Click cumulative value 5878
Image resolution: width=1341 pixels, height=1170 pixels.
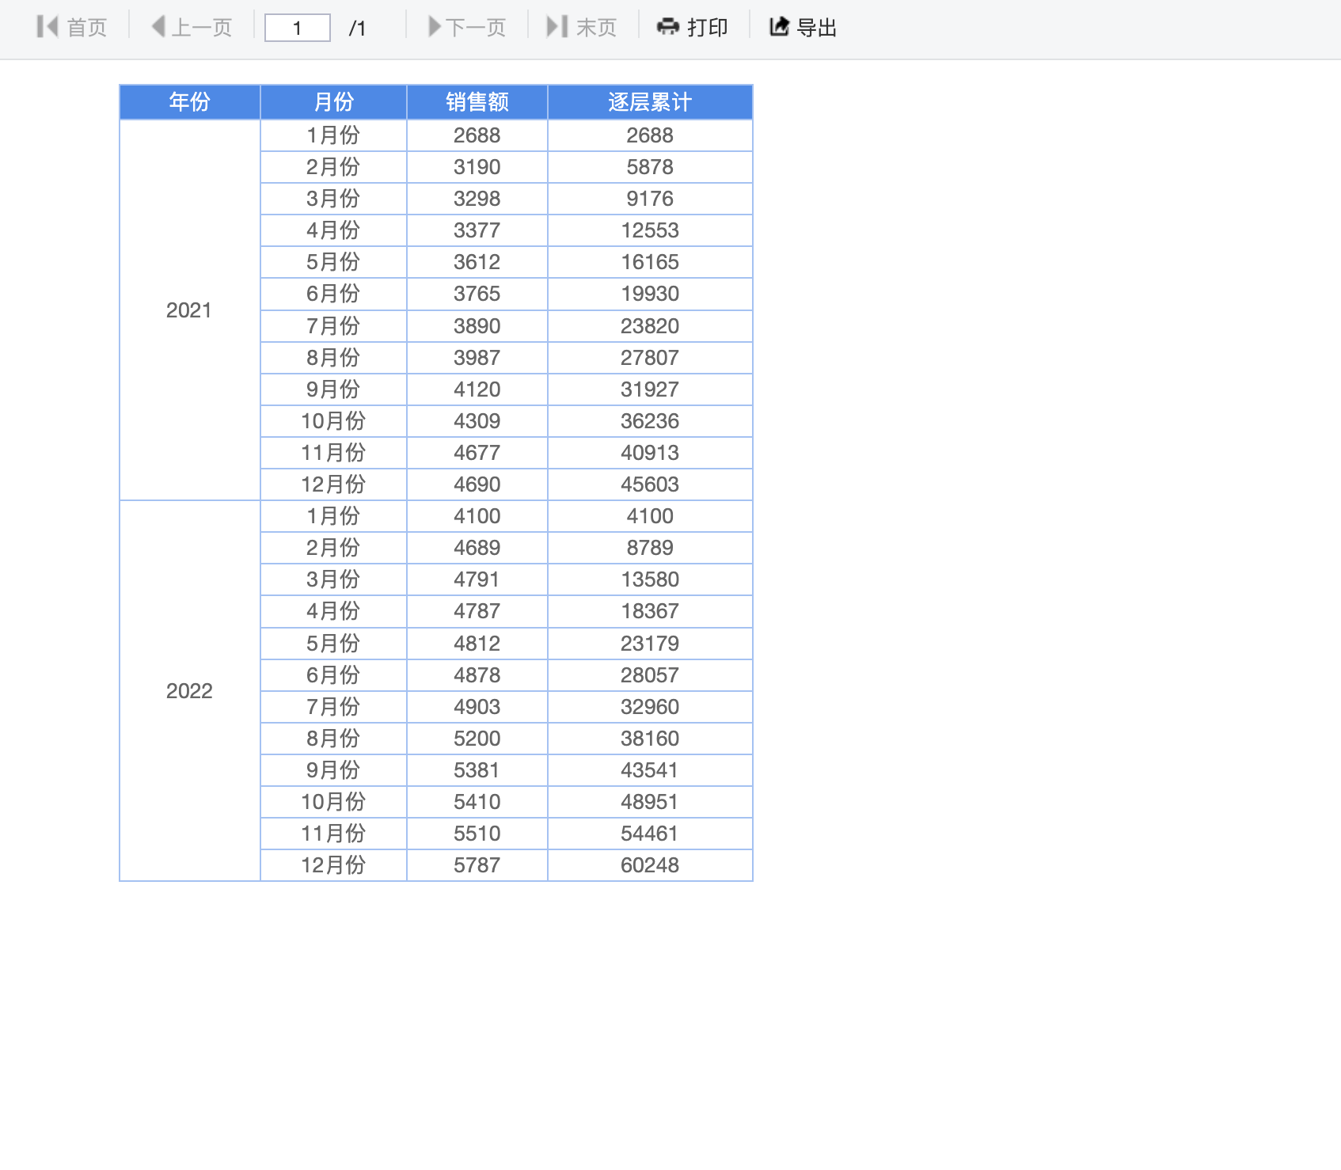tap(650, 167)
